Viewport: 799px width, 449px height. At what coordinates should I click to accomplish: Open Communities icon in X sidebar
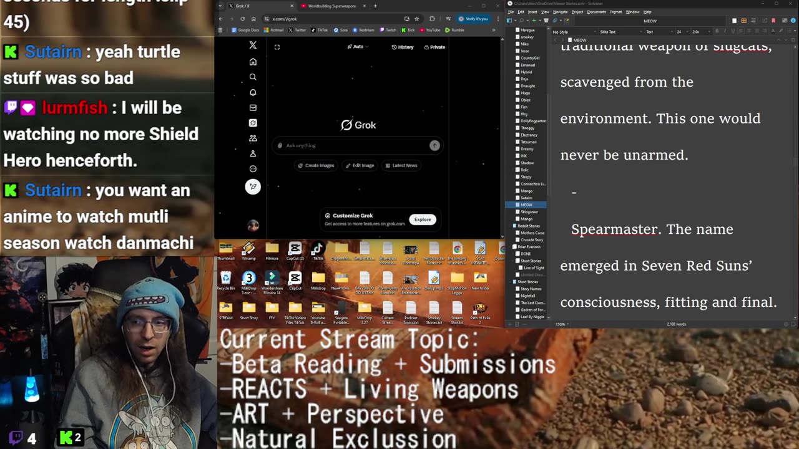[x=253, y=138]
